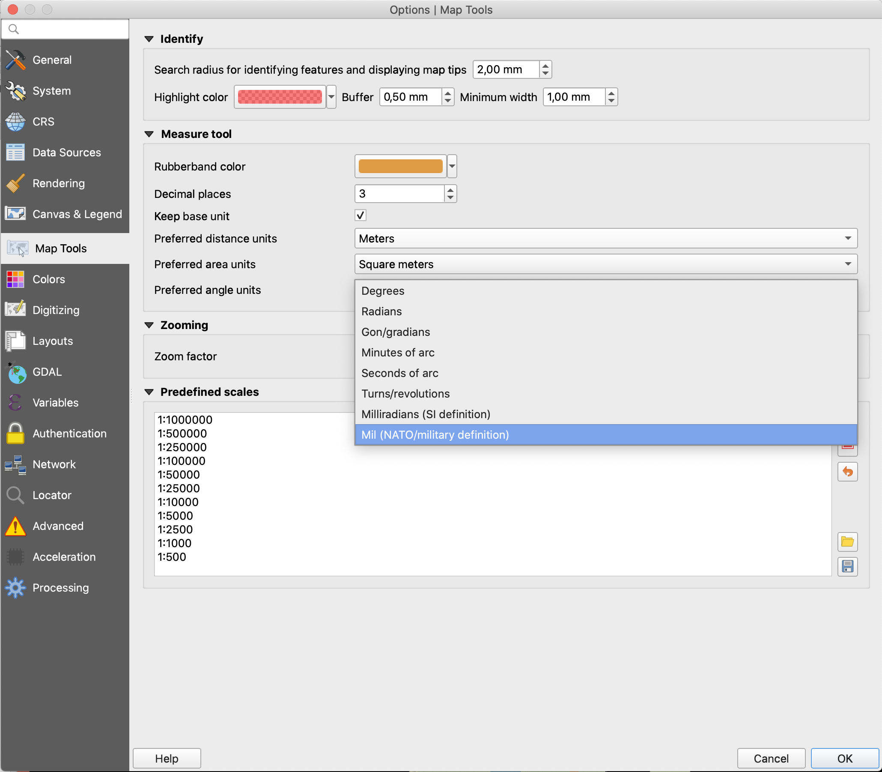Collapse the Identify section triangle
The height and width of the screenshot is (772, 882).
tap(149, 39)
